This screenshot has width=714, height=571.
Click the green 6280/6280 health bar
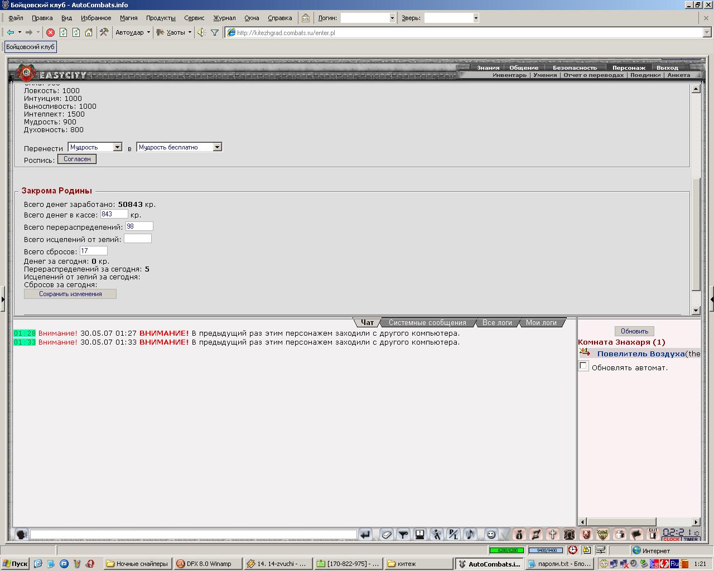506,550
